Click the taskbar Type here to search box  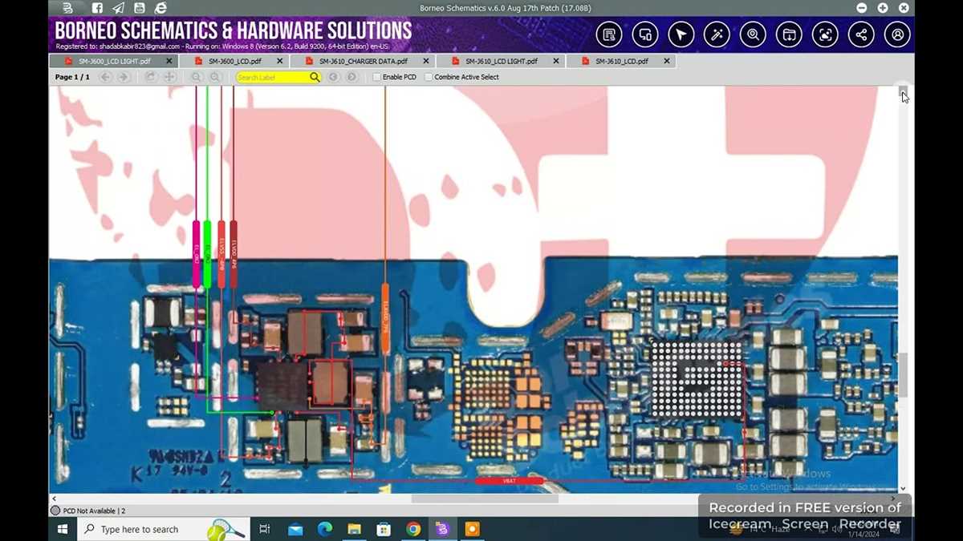(x=164, y=529)
